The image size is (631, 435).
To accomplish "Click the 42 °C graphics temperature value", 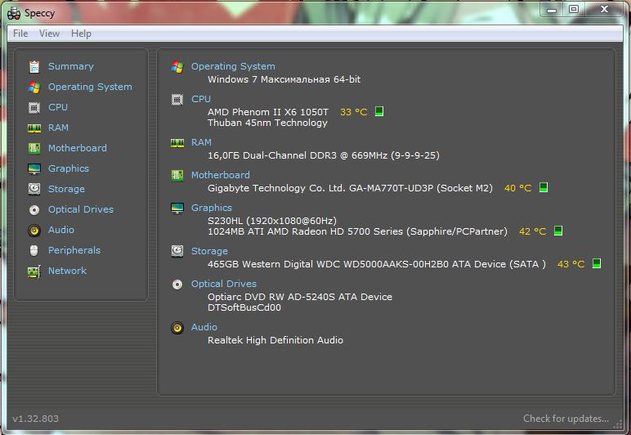I will coord(532,231).
